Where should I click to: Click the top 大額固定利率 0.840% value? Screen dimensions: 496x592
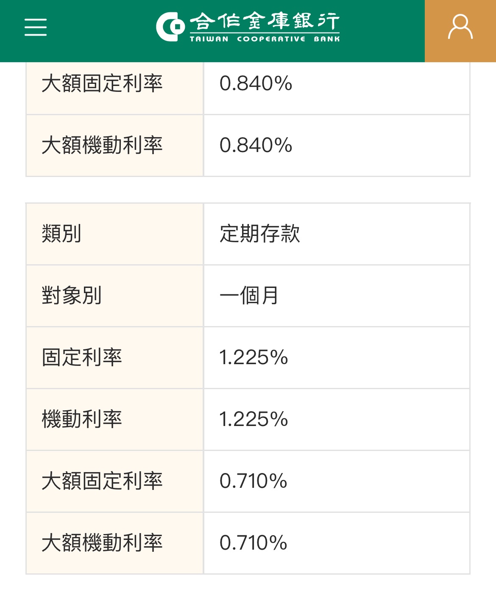(x=256, y=83)
